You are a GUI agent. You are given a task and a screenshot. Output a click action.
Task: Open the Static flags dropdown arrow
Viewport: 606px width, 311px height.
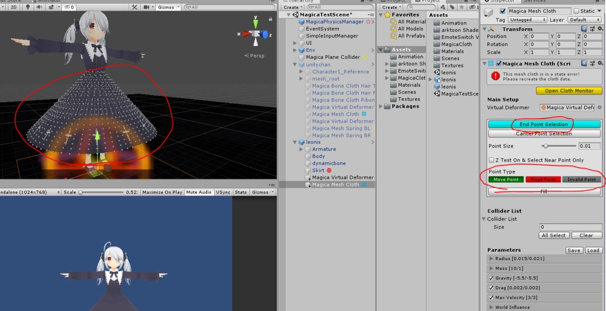point(599,11)
